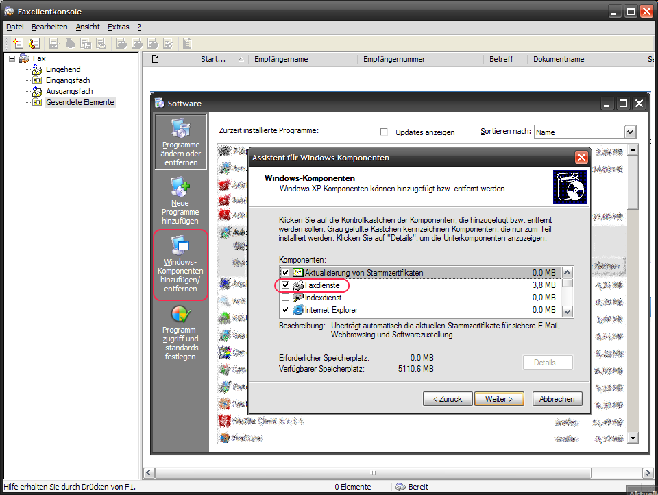The width and height of the screenshot is (658, 495).
Task: Click the greyed delete toolbar icon
Action: click(168, 43)
